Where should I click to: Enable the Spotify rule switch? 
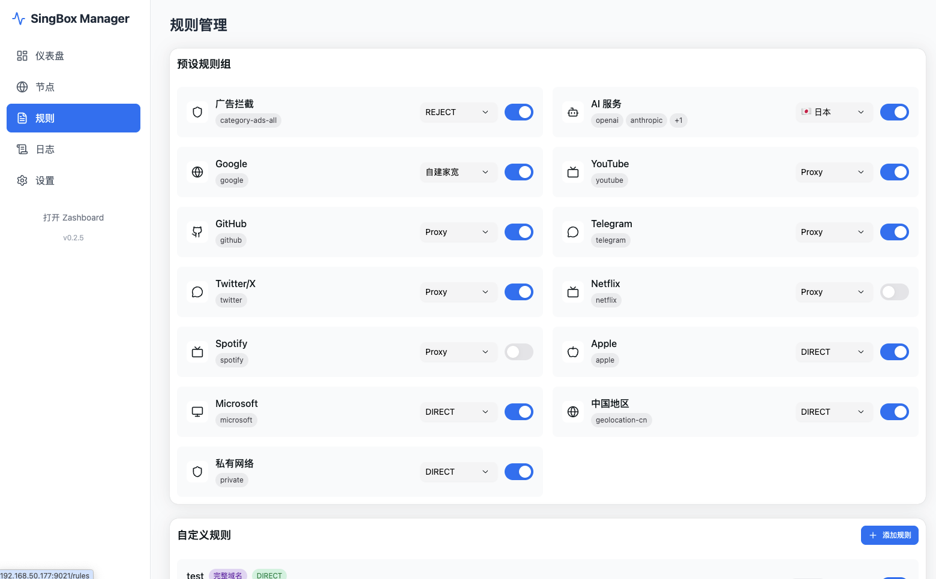[x=519, y=352]
